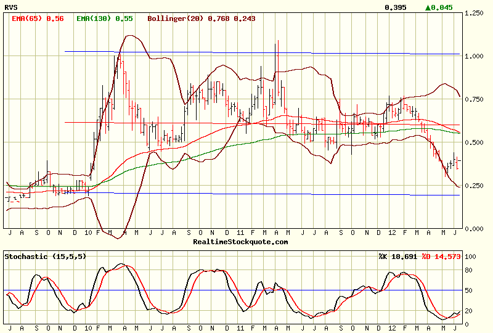
Task: Click the green up arrow price change indicator
Action: pyautogui.click(x=439, y=7)
